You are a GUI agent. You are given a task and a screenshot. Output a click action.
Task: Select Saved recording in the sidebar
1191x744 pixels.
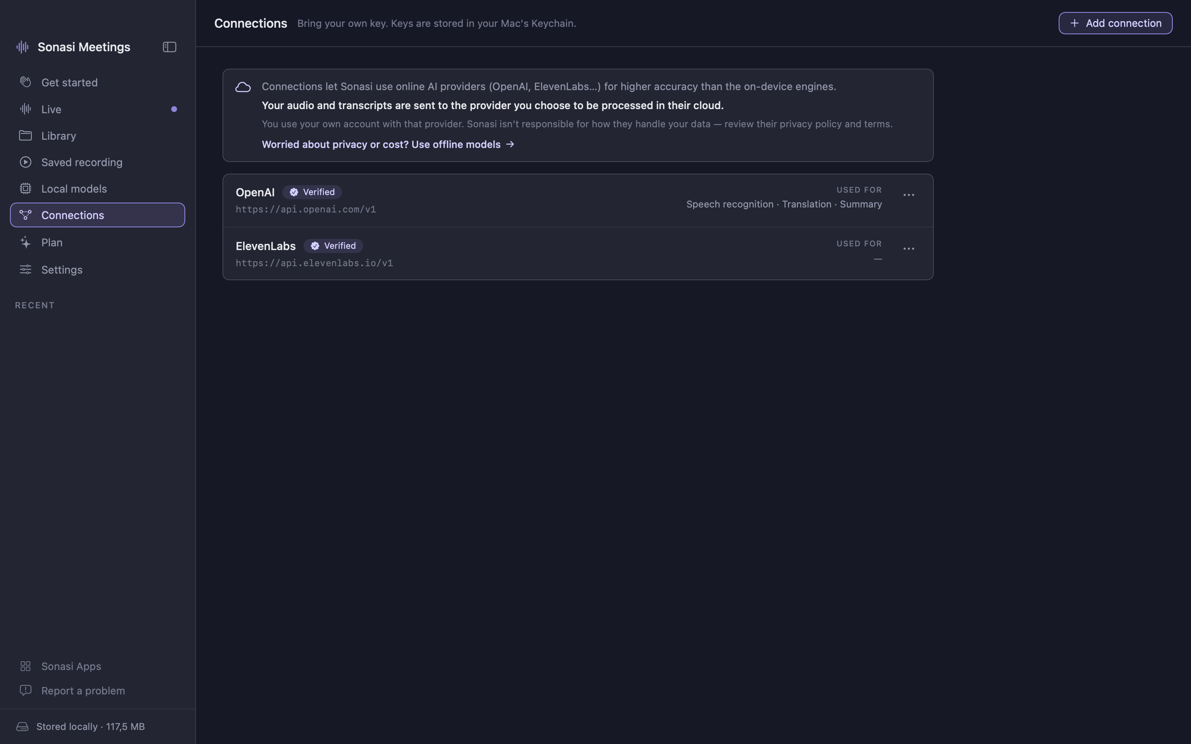coord(98,162)
